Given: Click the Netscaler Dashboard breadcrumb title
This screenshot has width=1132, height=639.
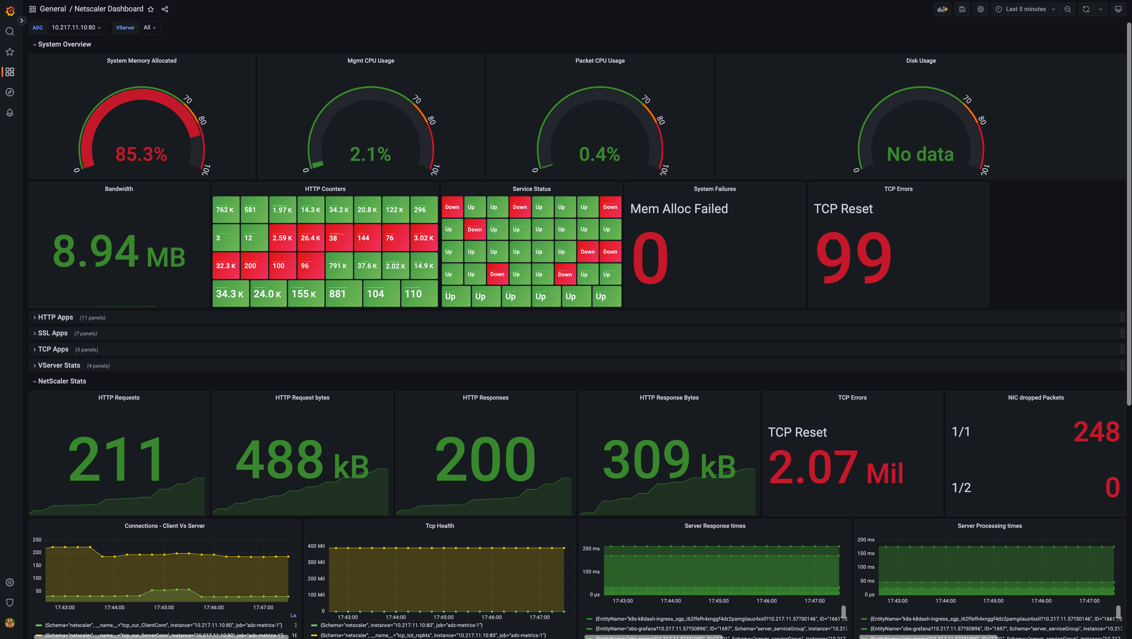Looking at the screenshot, I should pos(109,9).
